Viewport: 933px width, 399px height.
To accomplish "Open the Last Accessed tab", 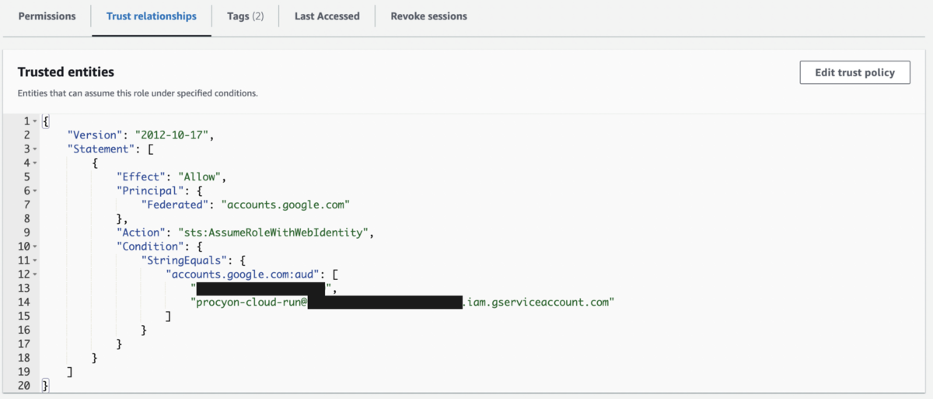I will coord(327,16).
